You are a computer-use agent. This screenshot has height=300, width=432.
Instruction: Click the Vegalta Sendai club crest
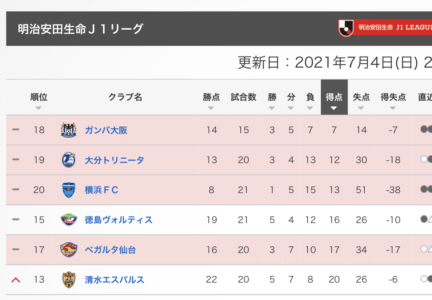69,250
